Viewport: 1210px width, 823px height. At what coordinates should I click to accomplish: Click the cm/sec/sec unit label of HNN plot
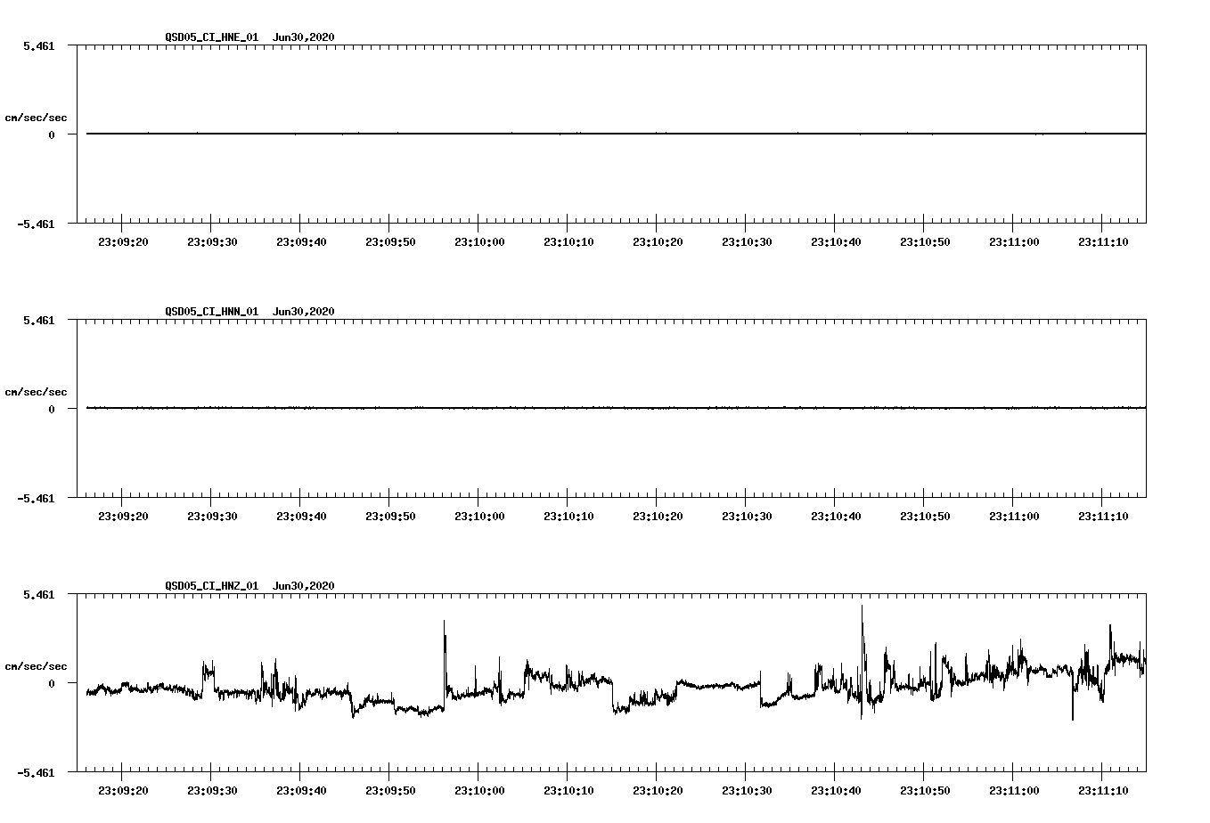[37, 392]
